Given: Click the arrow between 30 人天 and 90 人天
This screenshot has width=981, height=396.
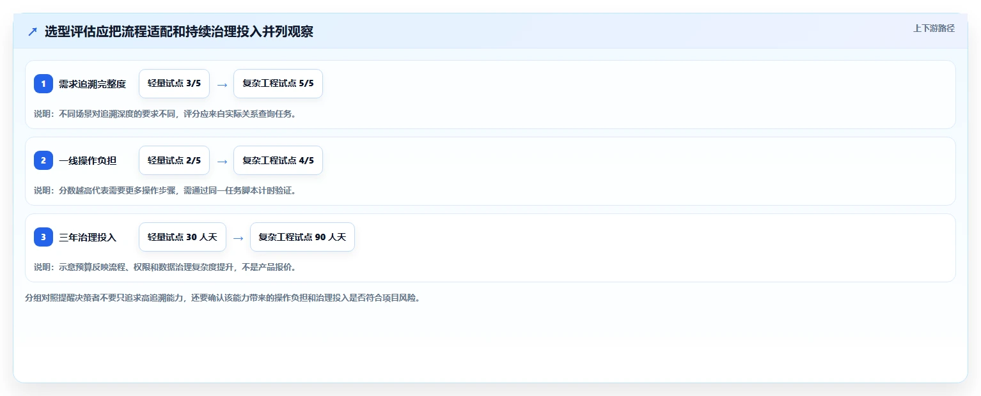Looking at the screenshot, I should click(238, 238).
